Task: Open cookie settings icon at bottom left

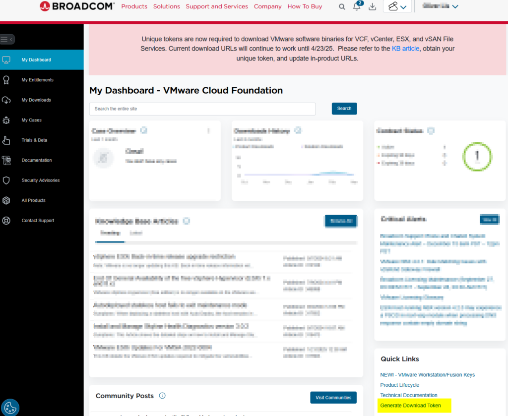Action: [10, 407]
